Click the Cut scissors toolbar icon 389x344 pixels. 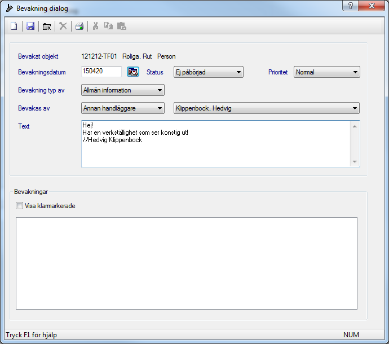[95, 26]
